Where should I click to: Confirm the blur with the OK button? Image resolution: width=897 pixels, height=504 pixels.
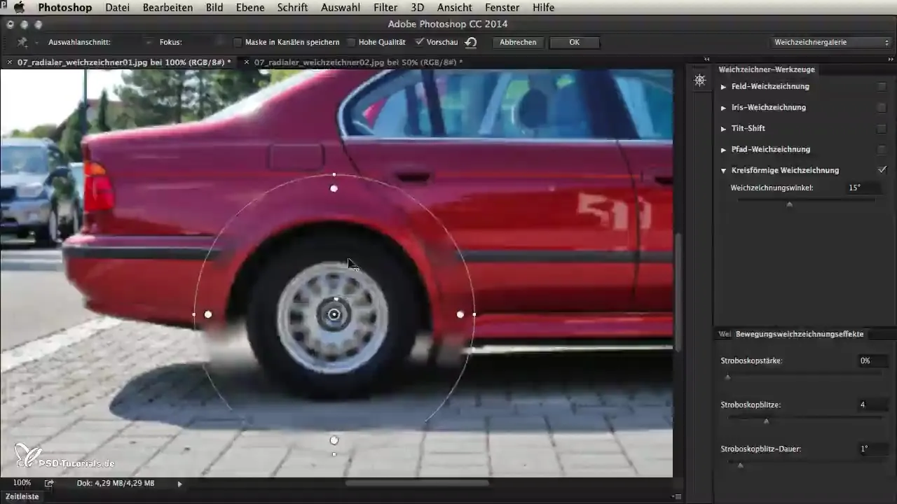[x=575, y=43]
